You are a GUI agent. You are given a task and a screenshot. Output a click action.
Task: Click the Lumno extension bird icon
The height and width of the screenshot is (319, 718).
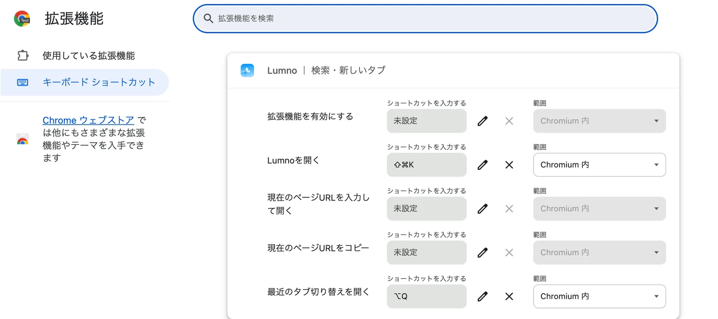pyautogui.click(x=247, y=70)
